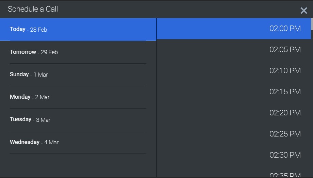313x178 pixels.
Task: Choose Tuesday 3 Mar date
Action: (x=78, y=119)
